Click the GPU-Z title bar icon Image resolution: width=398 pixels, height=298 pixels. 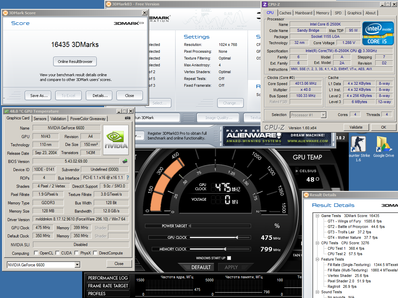(x=6, y=111)
